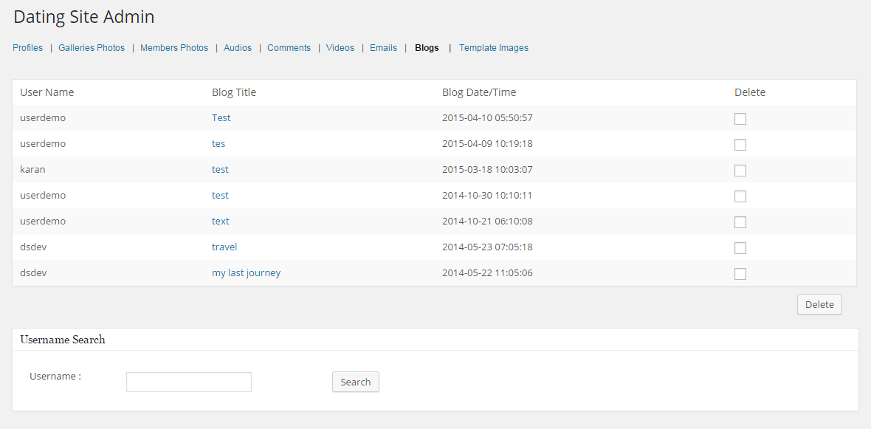Select the Template Images tab
Screen dimensions: 871x429
click(494, 48)
